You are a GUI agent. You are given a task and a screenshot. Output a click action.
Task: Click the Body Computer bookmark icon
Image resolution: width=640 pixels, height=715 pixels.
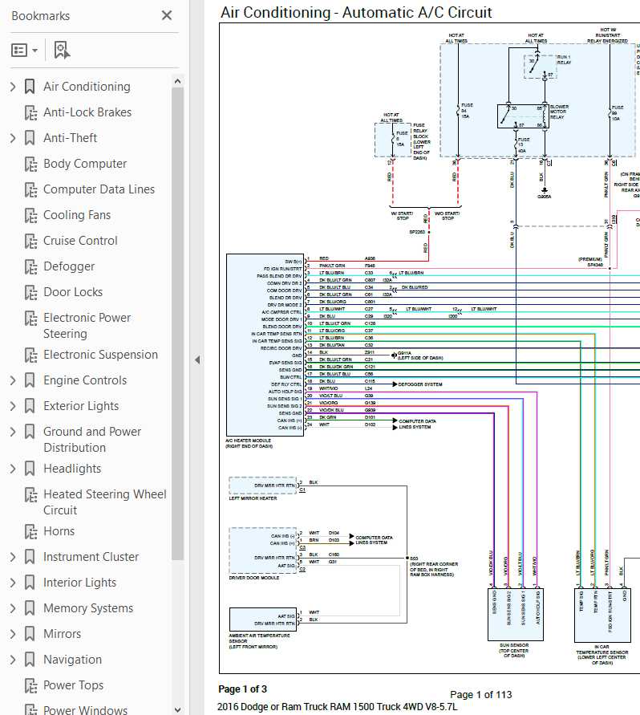click(x=30, y=164)
